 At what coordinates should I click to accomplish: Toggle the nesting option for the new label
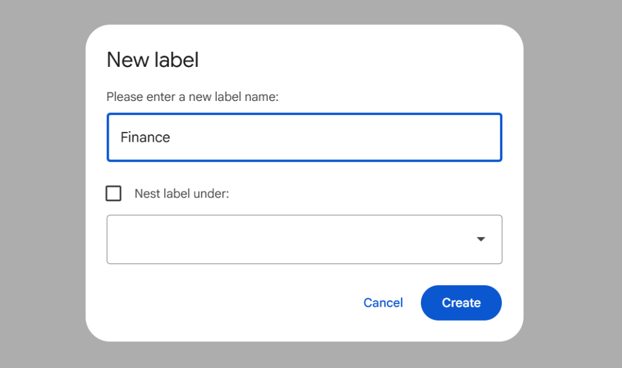coord(113,193)
